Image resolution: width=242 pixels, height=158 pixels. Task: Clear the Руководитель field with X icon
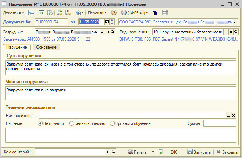(x=234, y=116)
